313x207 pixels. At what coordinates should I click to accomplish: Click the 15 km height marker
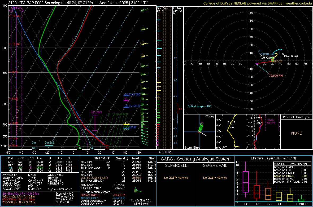pyautogui.click(x=15, y=16)
